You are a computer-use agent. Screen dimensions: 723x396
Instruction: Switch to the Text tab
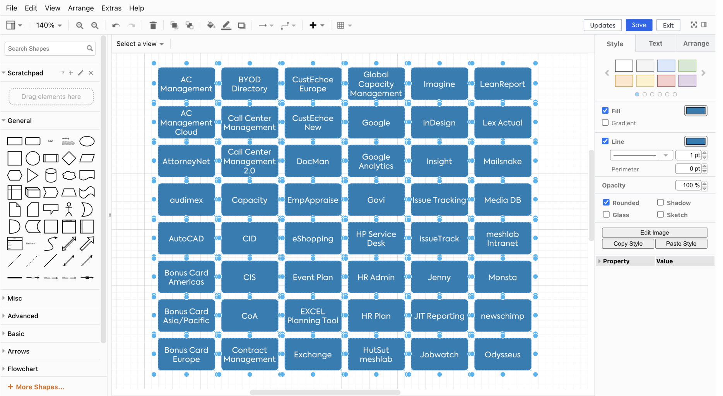pyautogui.click(x=655, y=43)
